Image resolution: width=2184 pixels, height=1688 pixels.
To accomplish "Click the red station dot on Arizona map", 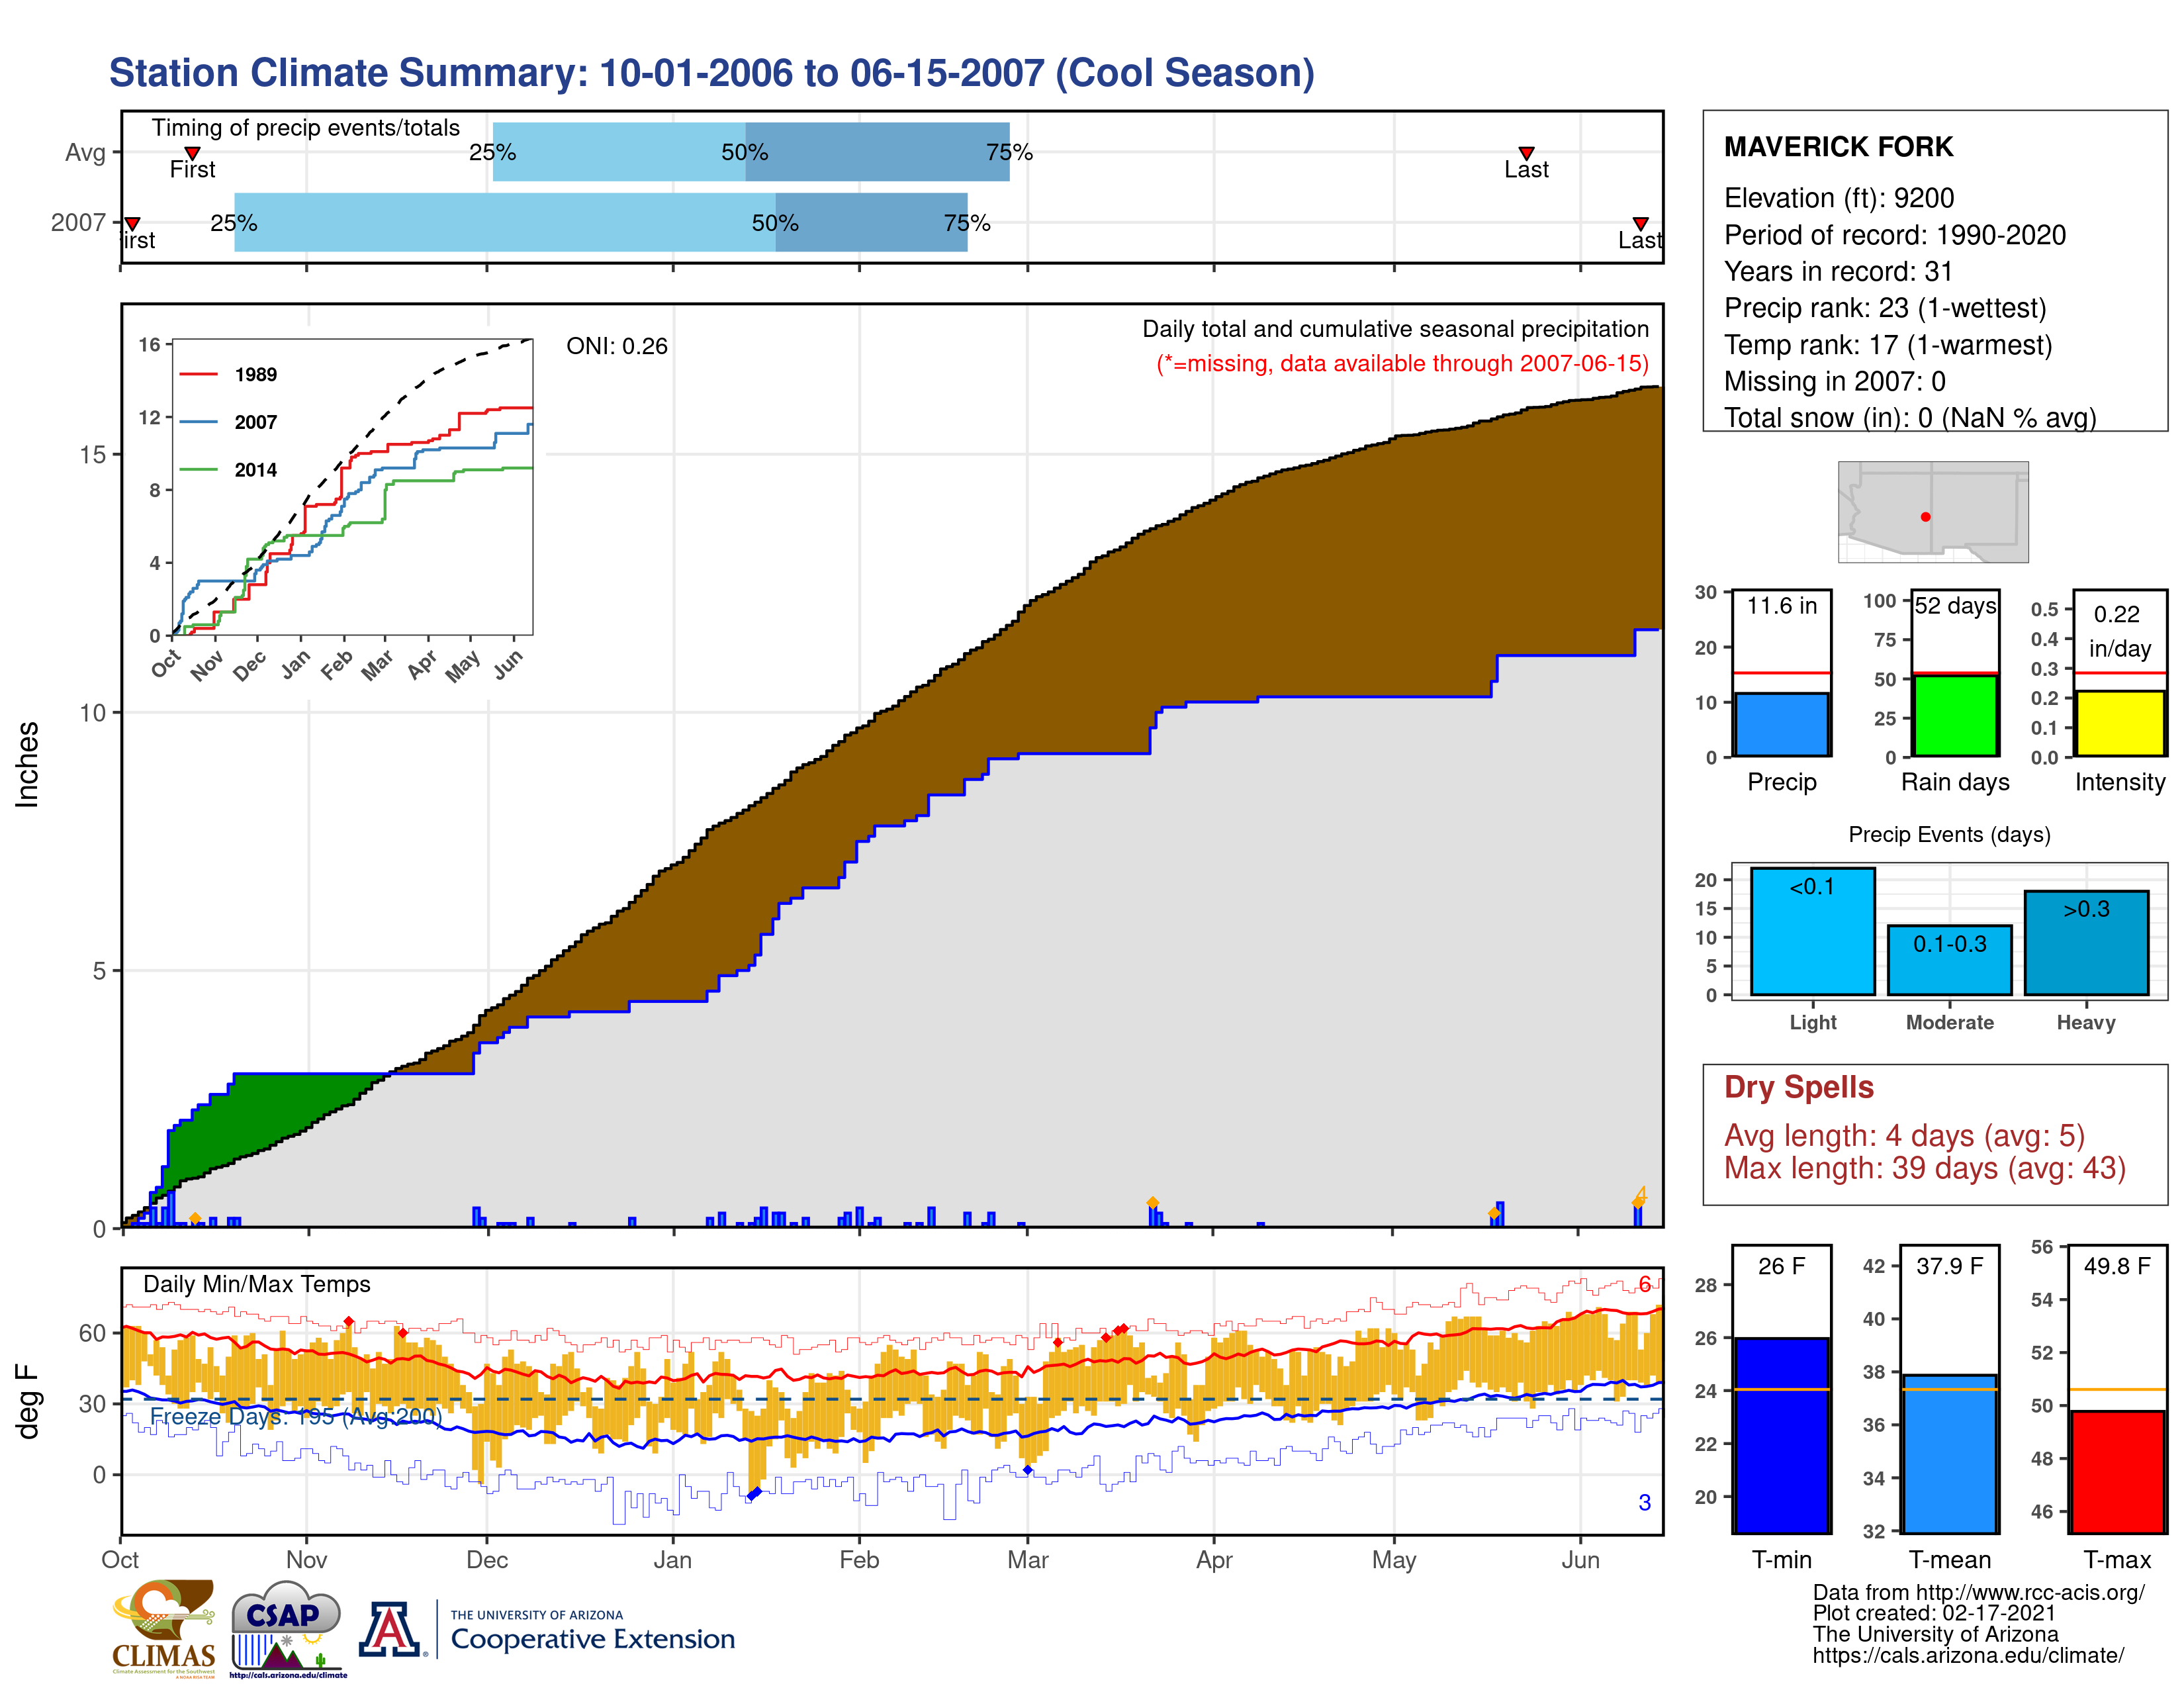I will (1925, 517).
